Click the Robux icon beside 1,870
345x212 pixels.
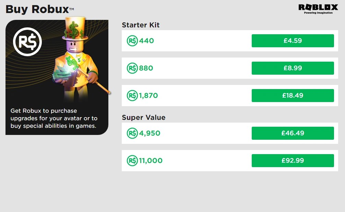(132, 96)
